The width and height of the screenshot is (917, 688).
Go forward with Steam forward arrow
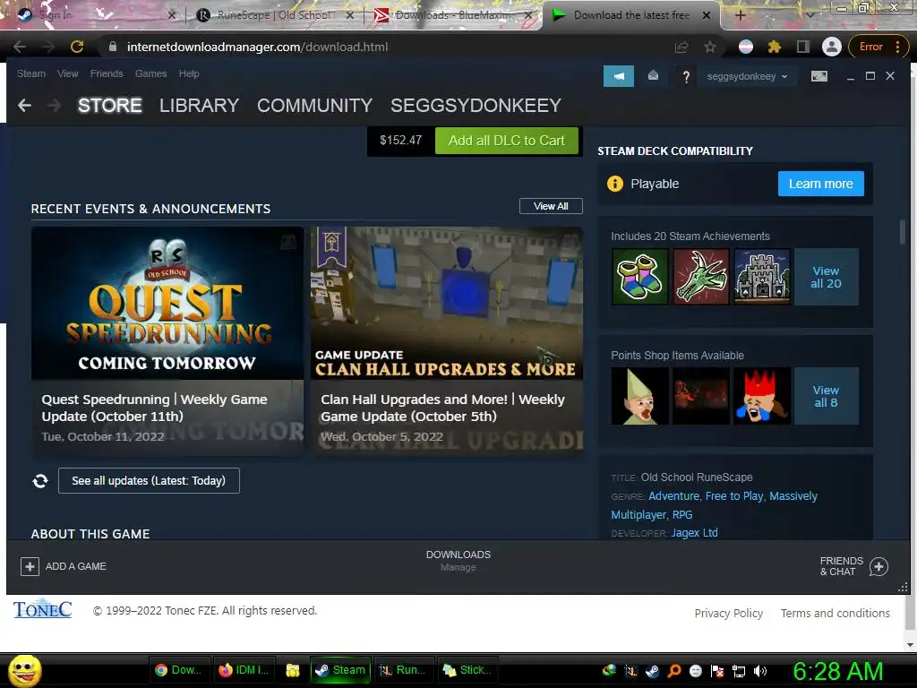54,106
